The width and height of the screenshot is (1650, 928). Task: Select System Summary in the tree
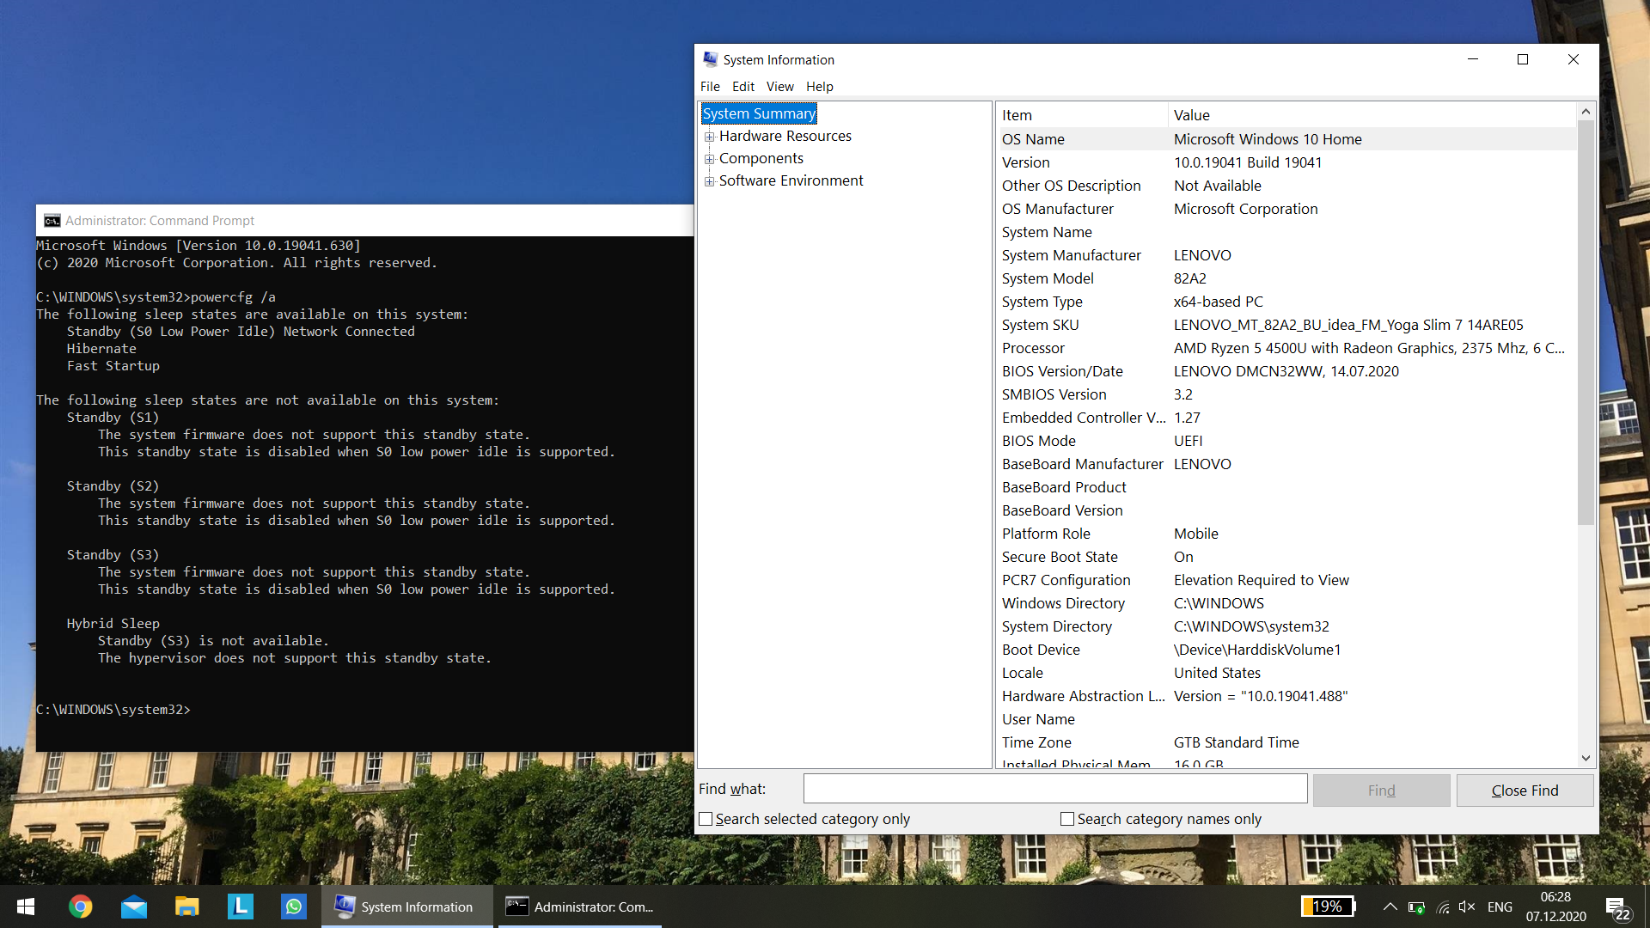pyautogui.click(x=759, y=113)
